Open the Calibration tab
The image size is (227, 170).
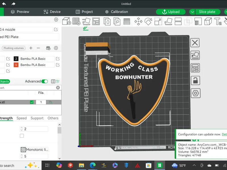pos(117,12)
